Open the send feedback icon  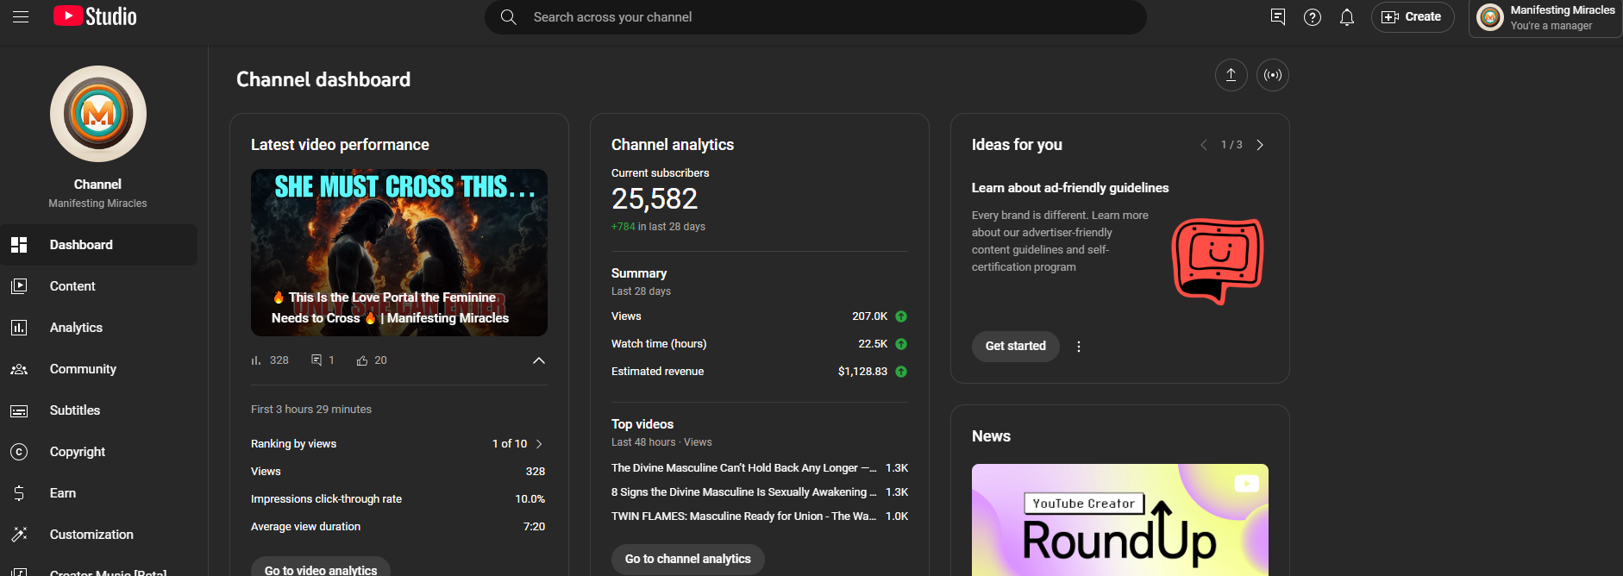[x=1278, y=17]
